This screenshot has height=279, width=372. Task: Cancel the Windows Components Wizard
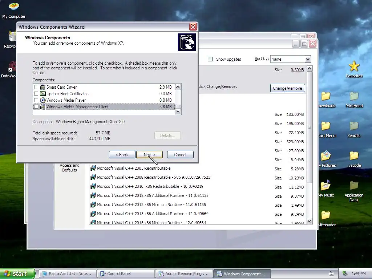pos(180,155)
